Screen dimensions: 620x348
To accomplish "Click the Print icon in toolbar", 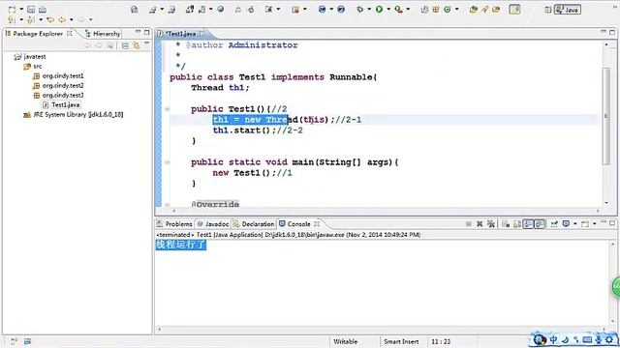I will tap(43, 9).
